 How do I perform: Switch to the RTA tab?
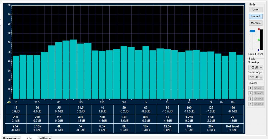(29, 138)
